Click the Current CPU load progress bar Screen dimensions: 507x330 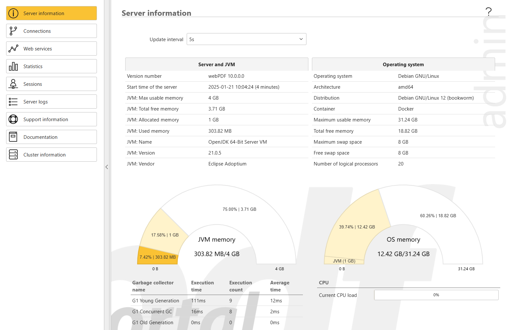(436, 295)
